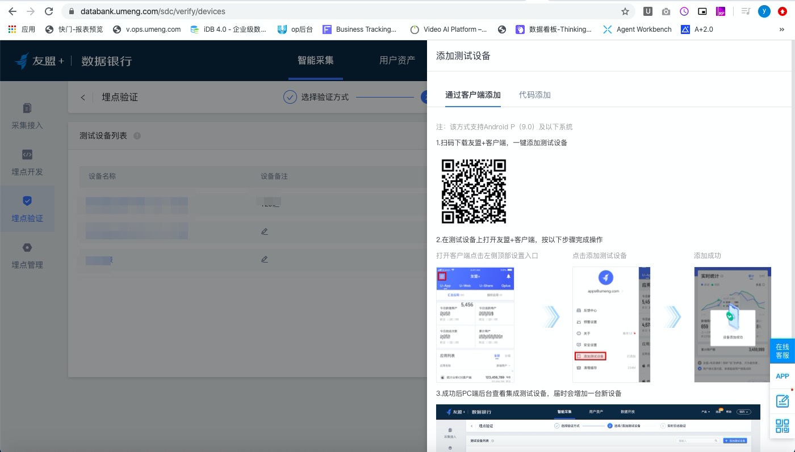This screenshot has height=452, width=795.
Task: Go back with the browser back arrow
Action: [x=12, y=11]
